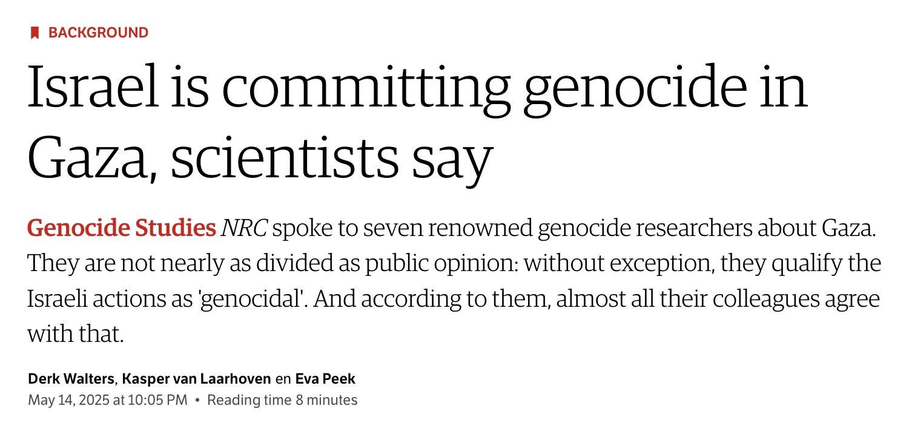
Task: Click the bullet dot before Reading time
Action: click(x=197, y=401)
